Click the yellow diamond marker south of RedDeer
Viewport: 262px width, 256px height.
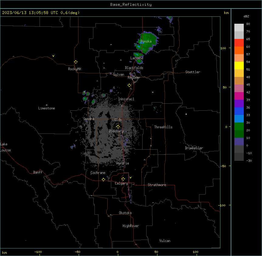tap(129, 85)
